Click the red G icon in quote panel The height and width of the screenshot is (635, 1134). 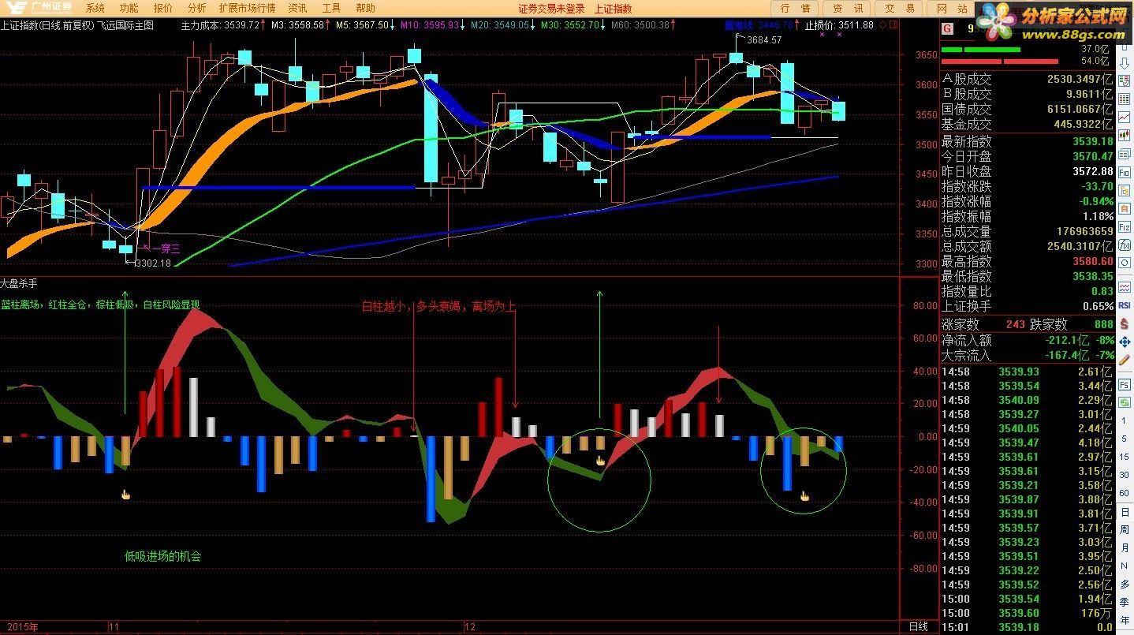[x=947, y=28]
